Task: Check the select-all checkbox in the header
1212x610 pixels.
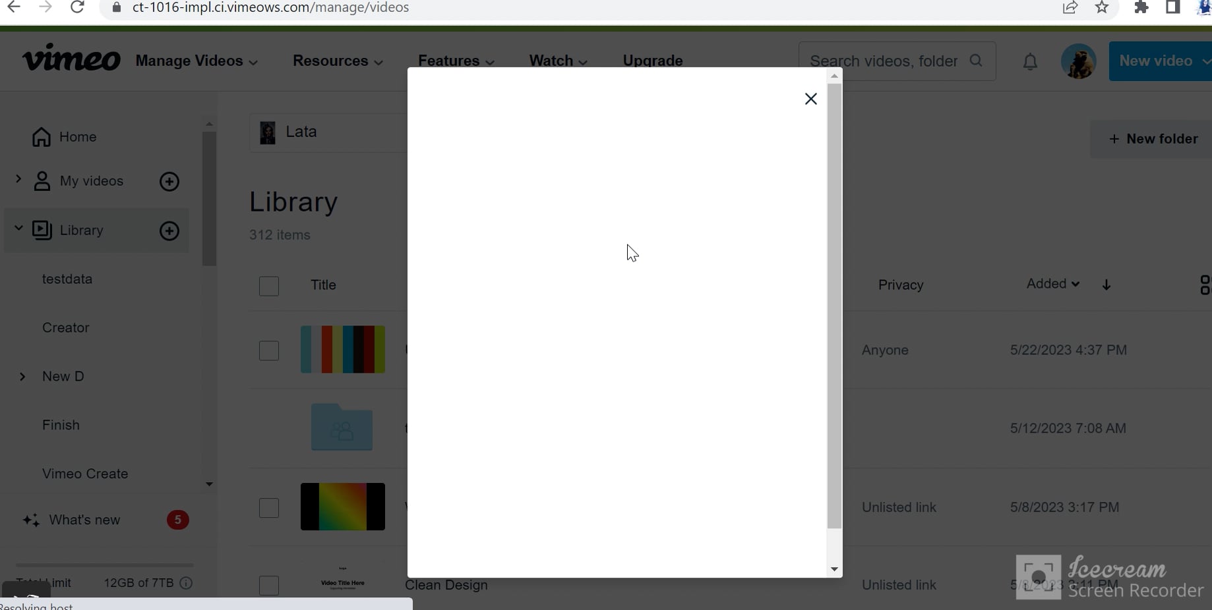Action: (268, 286)
